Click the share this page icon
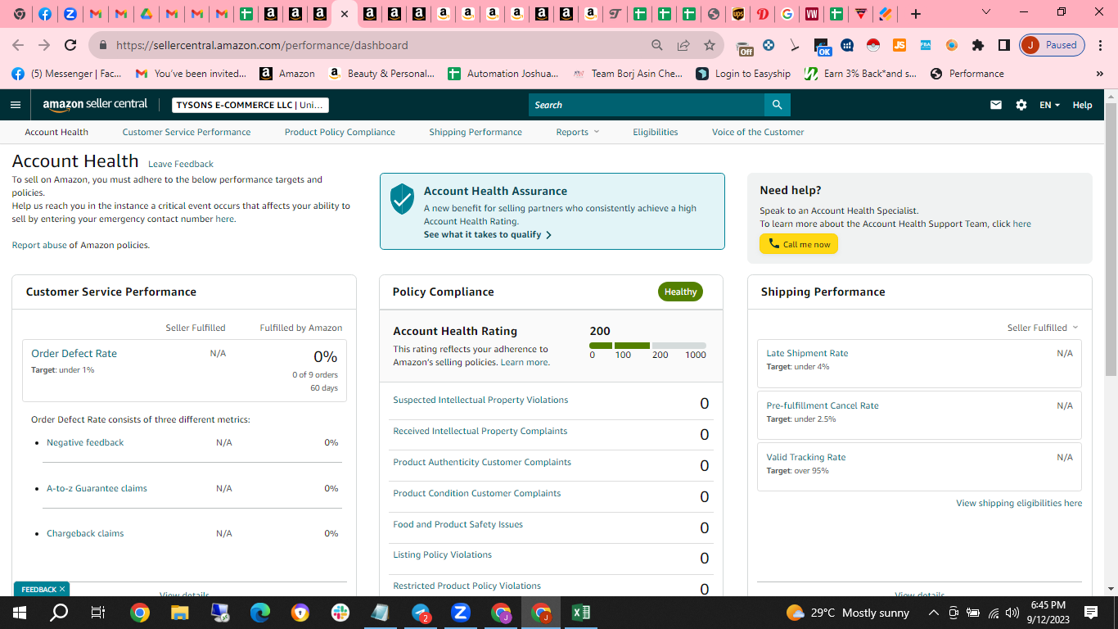The height and width of the screenshot is (629, 1118). coord(683,45)
